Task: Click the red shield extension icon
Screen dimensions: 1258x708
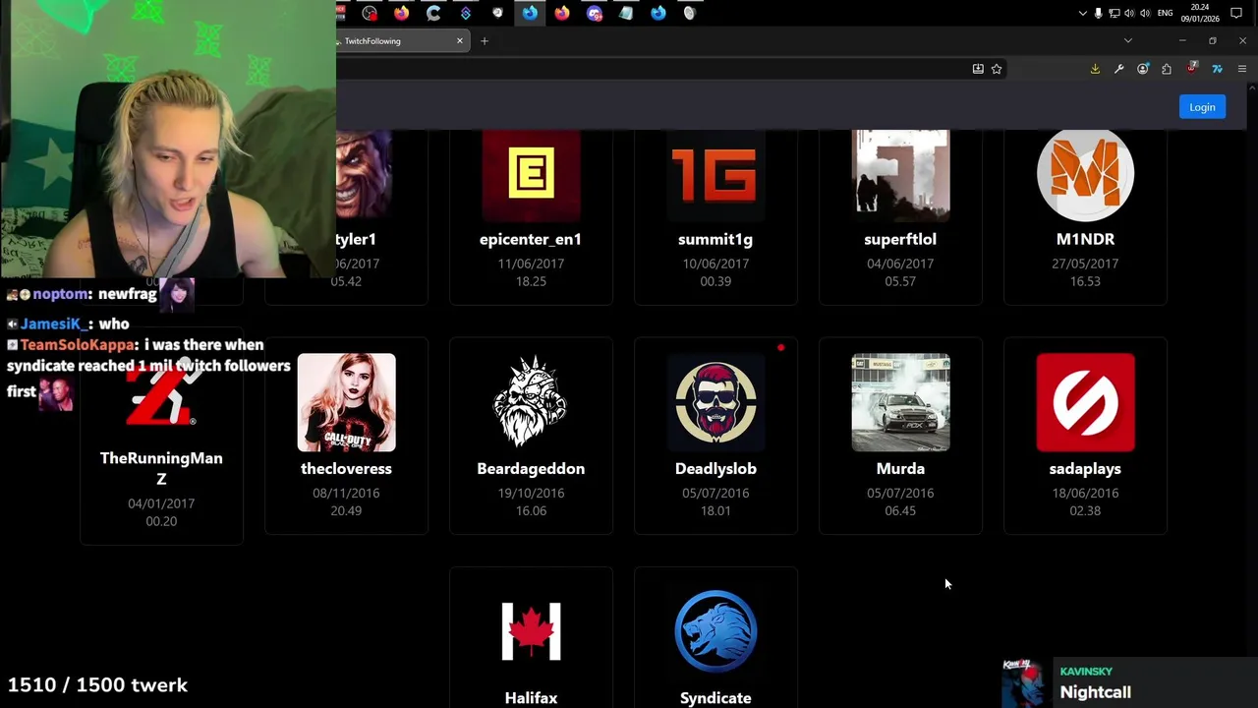Action: pos(1191,69)
